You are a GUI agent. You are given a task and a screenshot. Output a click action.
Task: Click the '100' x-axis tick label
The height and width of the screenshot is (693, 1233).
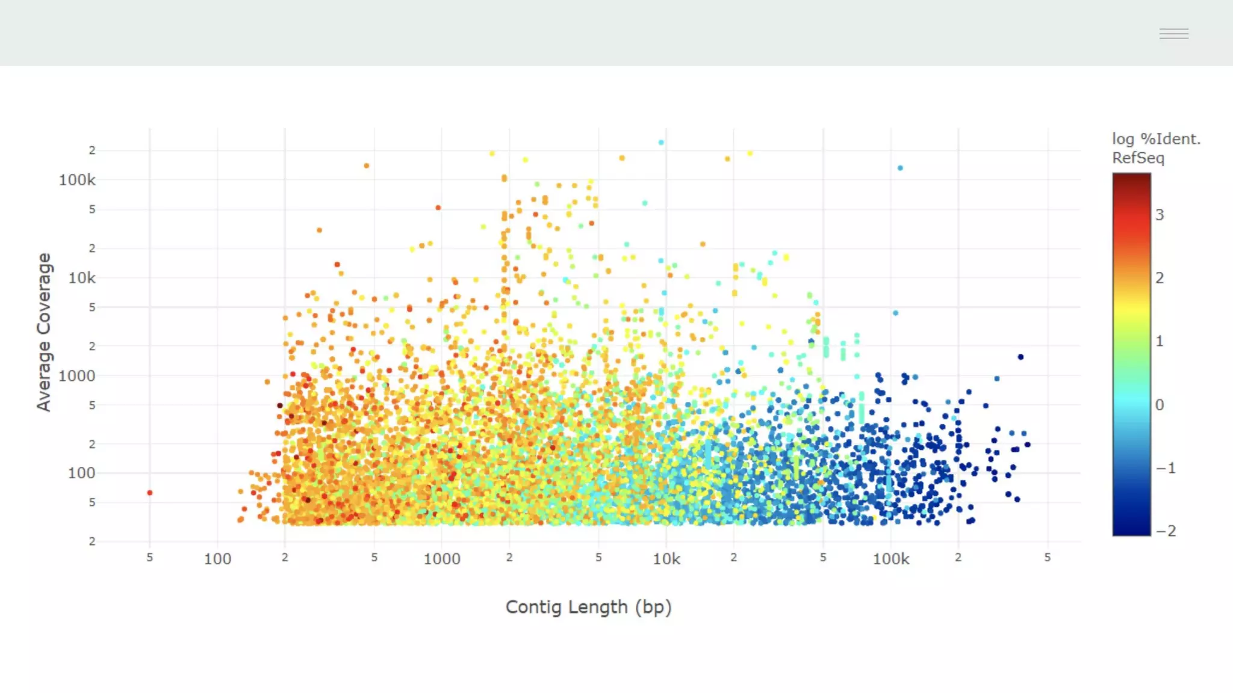(x=217, y=559)
